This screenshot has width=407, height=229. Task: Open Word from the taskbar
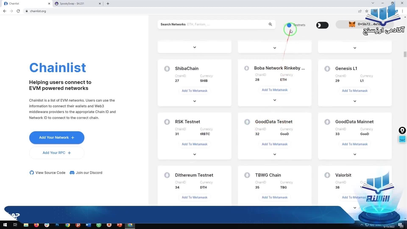point(88,225)
